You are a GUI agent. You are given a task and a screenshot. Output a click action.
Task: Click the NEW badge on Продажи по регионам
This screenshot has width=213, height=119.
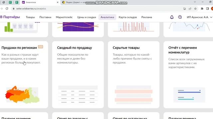(x=41, y=47)
